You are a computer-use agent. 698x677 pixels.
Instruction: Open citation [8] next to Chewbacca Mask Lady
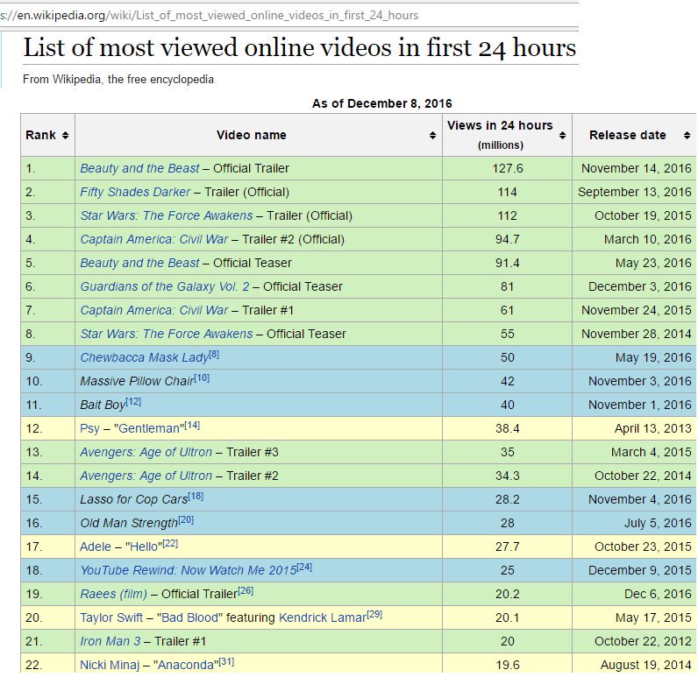[x=214, y=355]
